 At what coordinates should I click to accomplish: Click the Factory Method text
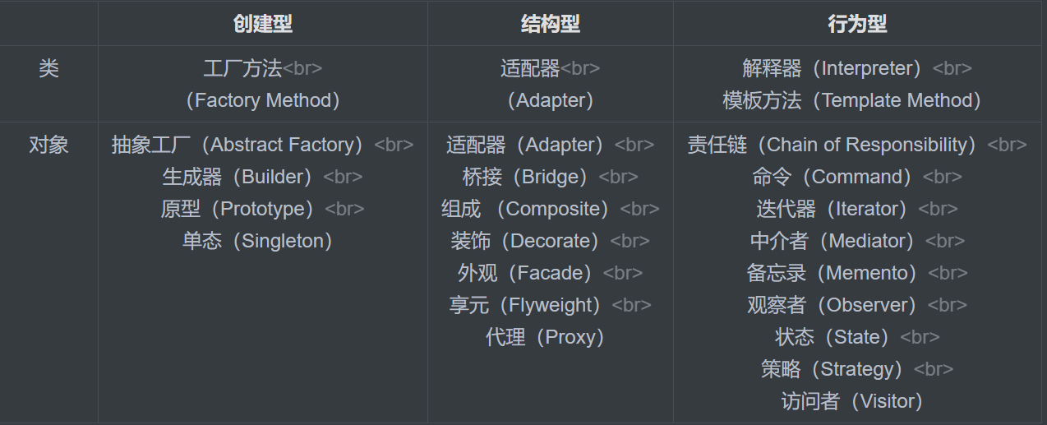[263, 100]
